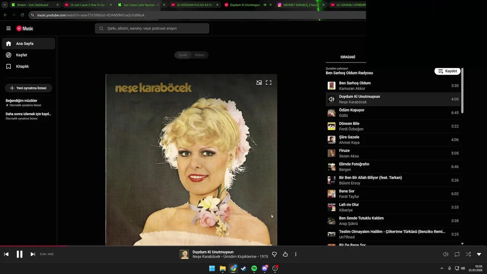Play Teslim Olmayalım Halilim remix by UnTRned
This screenshot has height=274, width=487.
393,234
